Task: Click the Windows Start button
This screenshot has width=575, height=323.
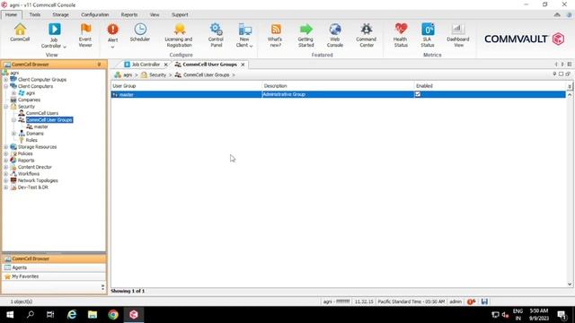Action: tap(10, 315)
